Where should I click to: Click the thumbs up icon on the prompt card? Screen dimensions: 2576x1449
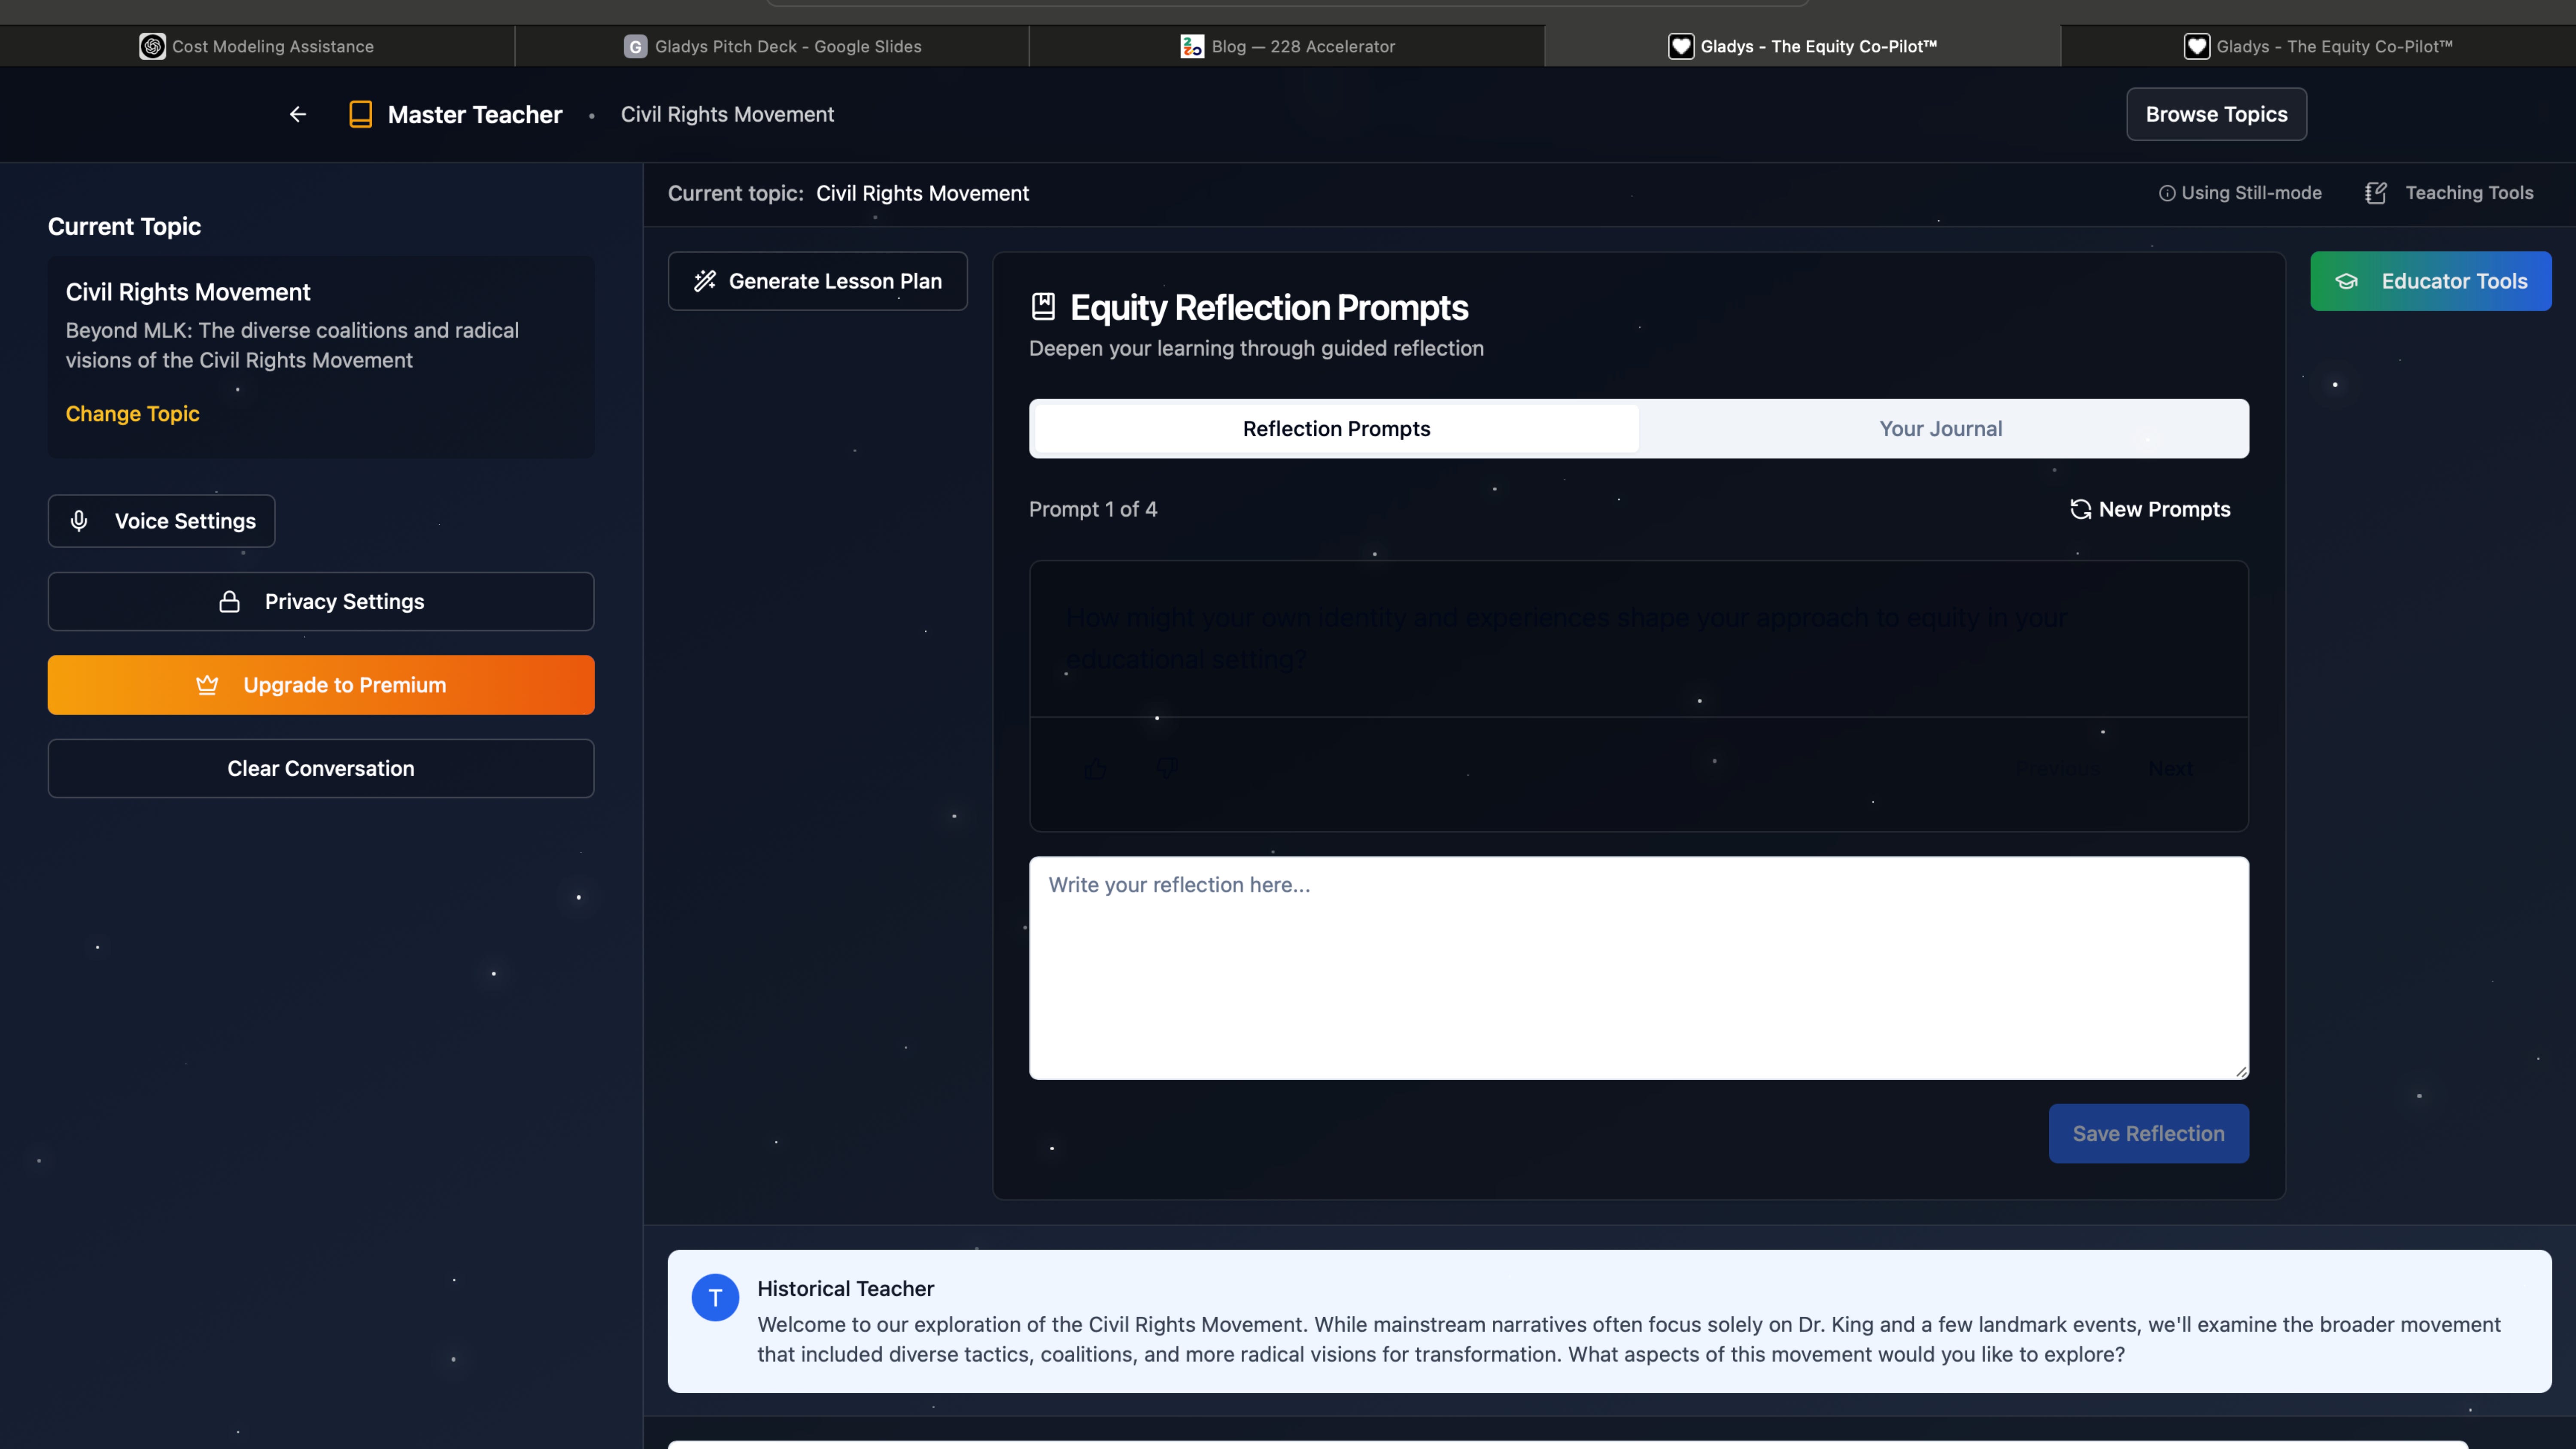(1096, 768)
